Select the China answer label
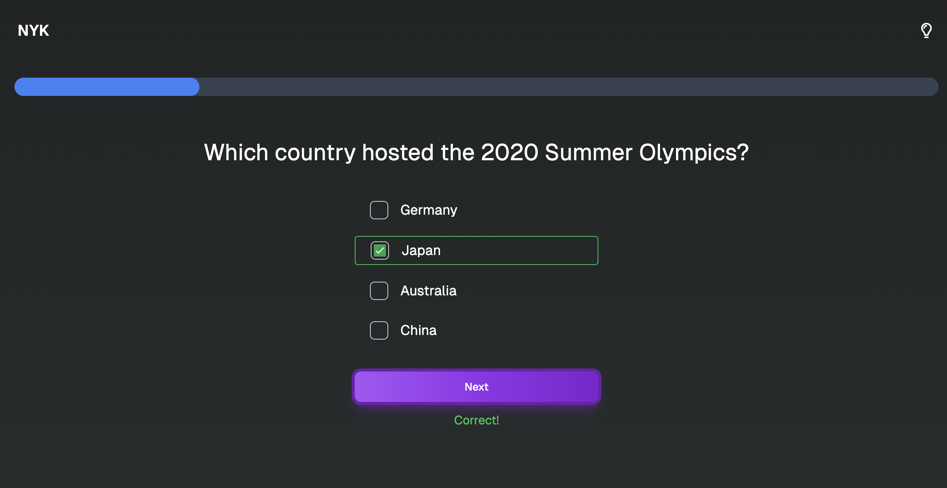This screenshot has width=947, height=488. (x=418, y=330)
